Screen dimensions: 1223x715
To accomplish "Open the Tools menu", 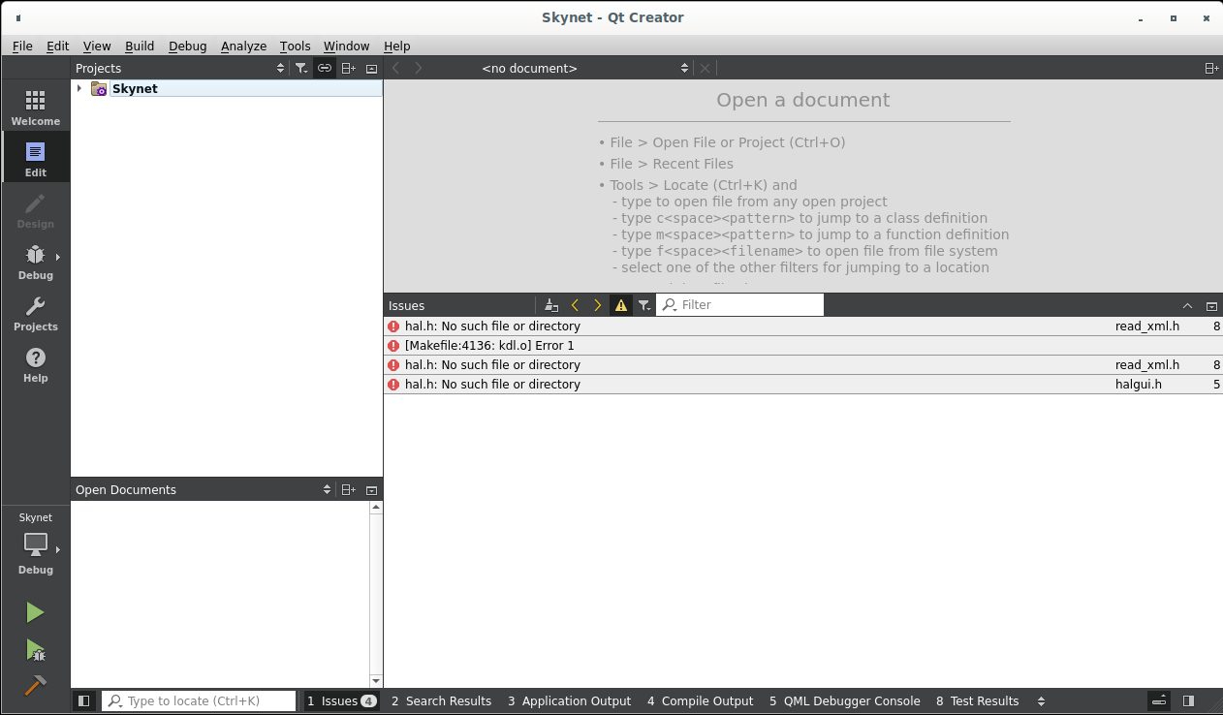I will 296,46.
